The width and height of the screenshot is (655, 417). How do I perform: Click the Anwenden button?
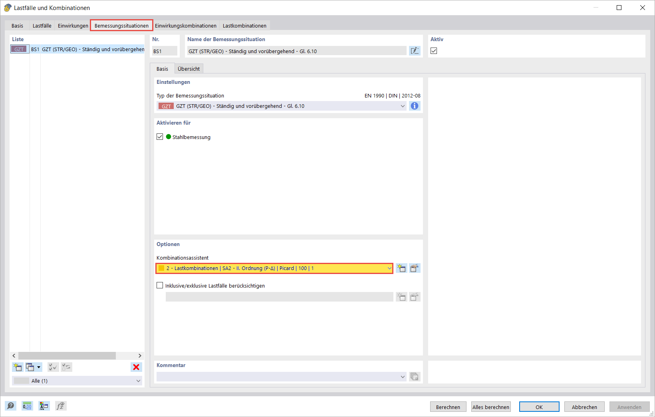[629, 407]
